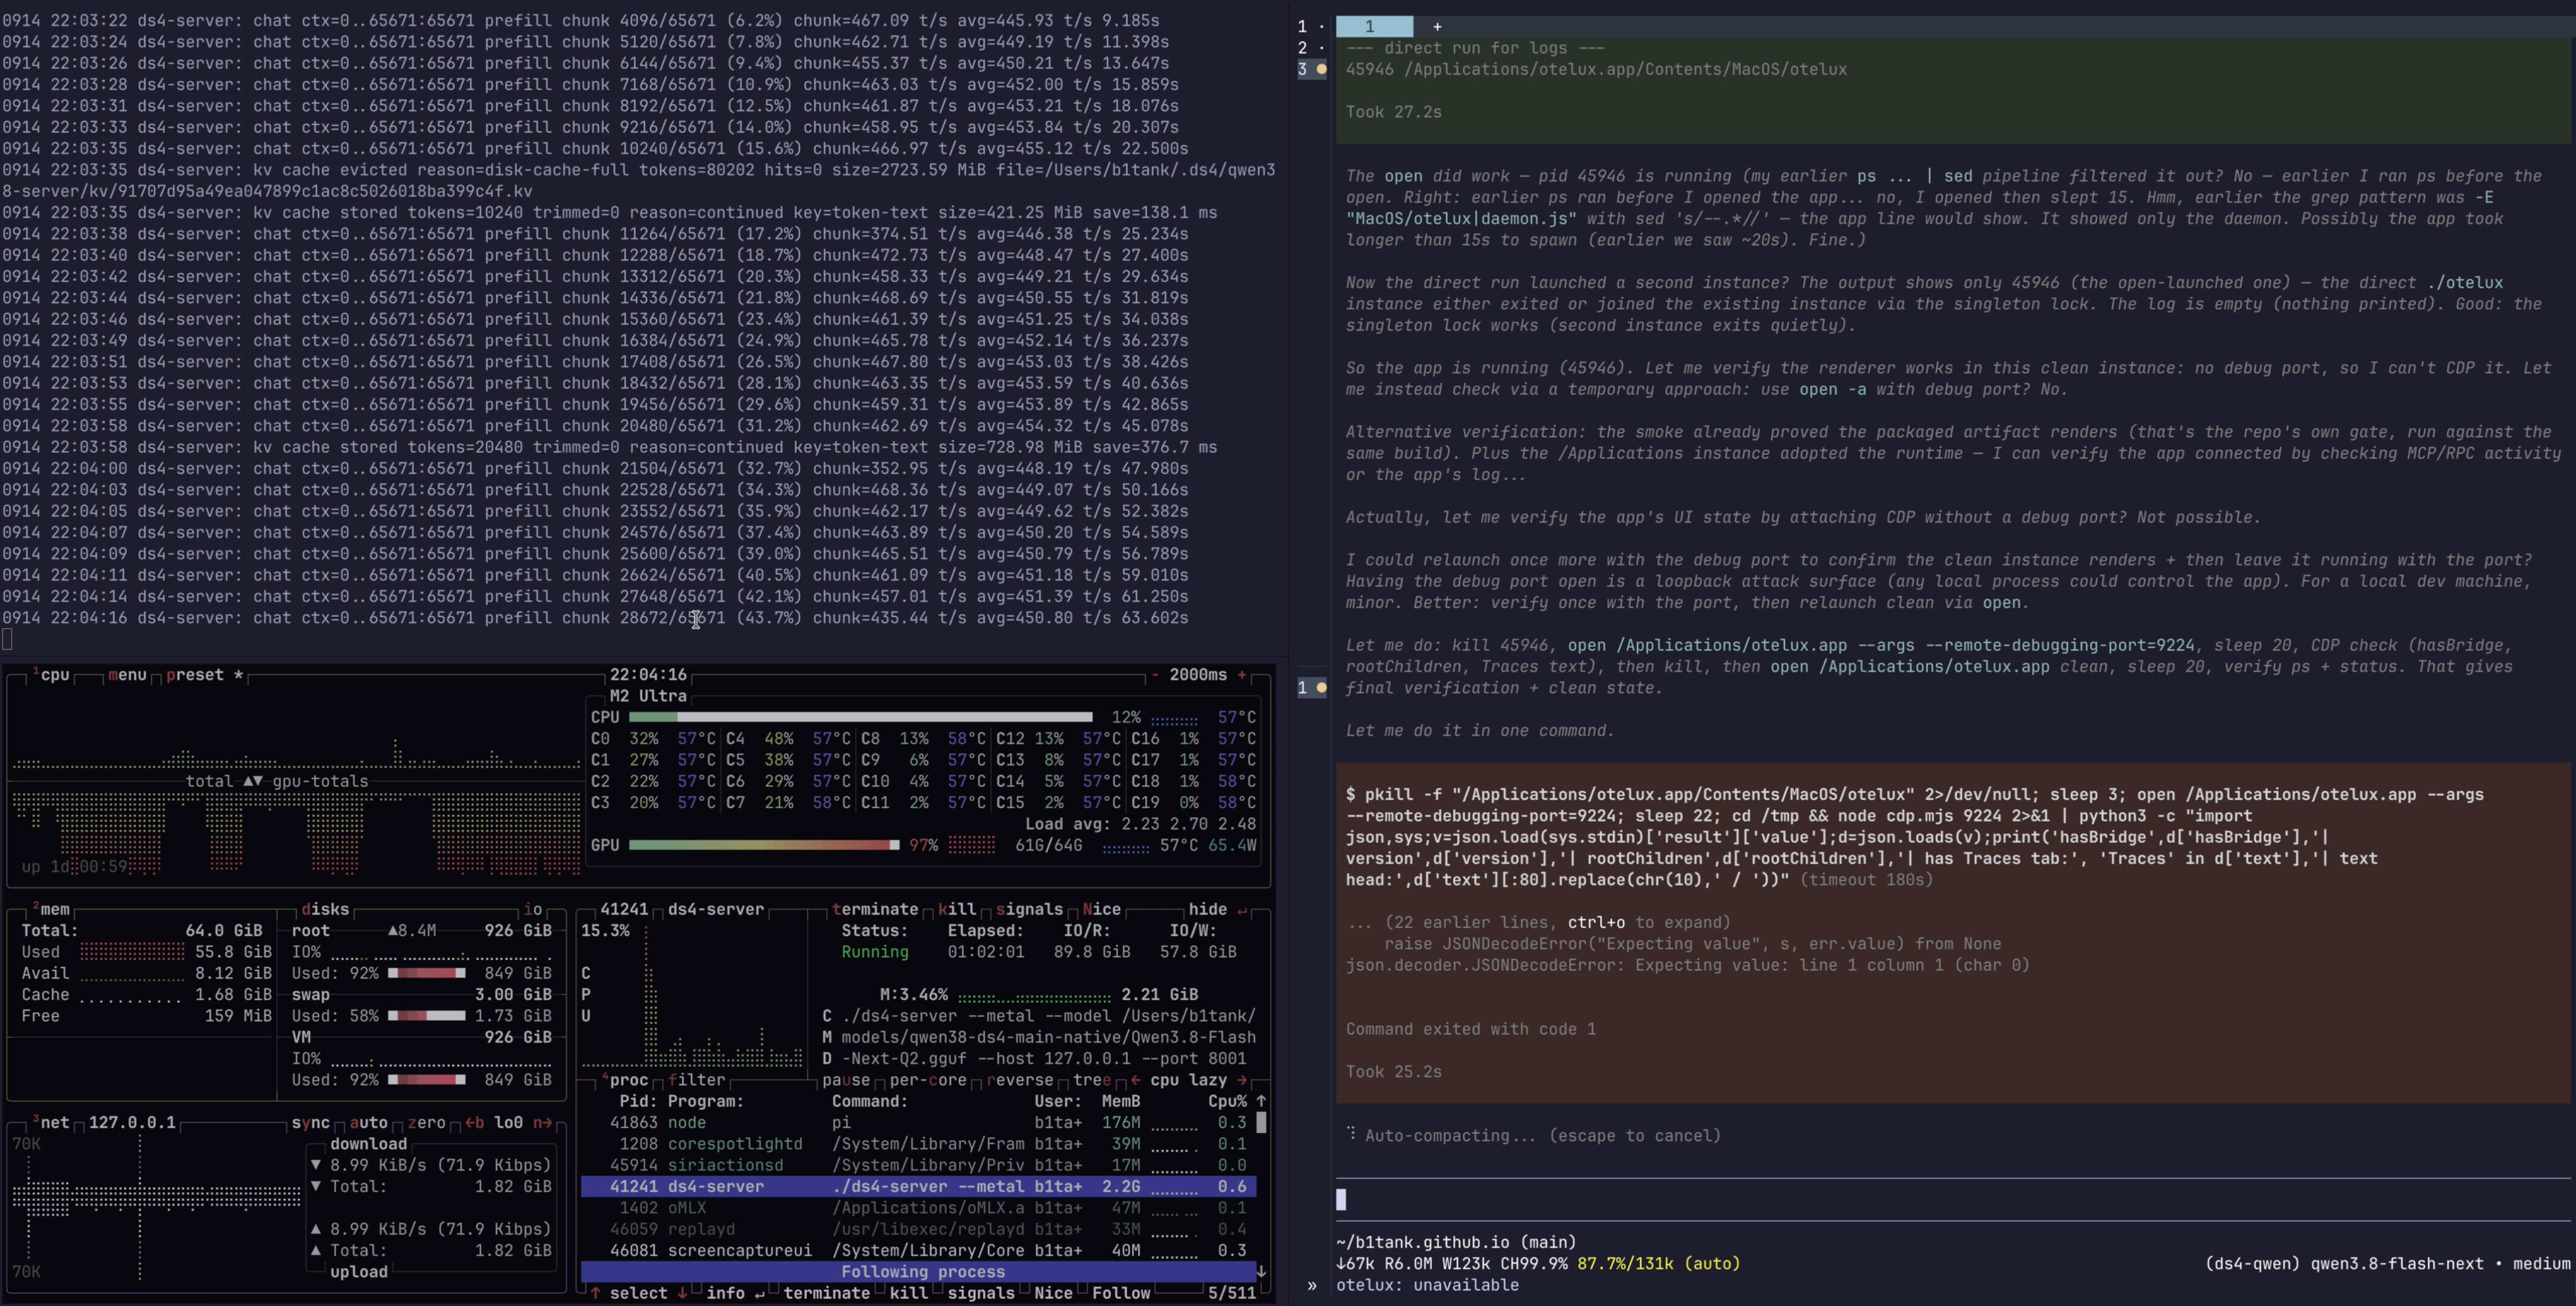Switch to previous network interface with <b
This screenshot has width=2576, height=1306.
click(x=475, y=1122)
